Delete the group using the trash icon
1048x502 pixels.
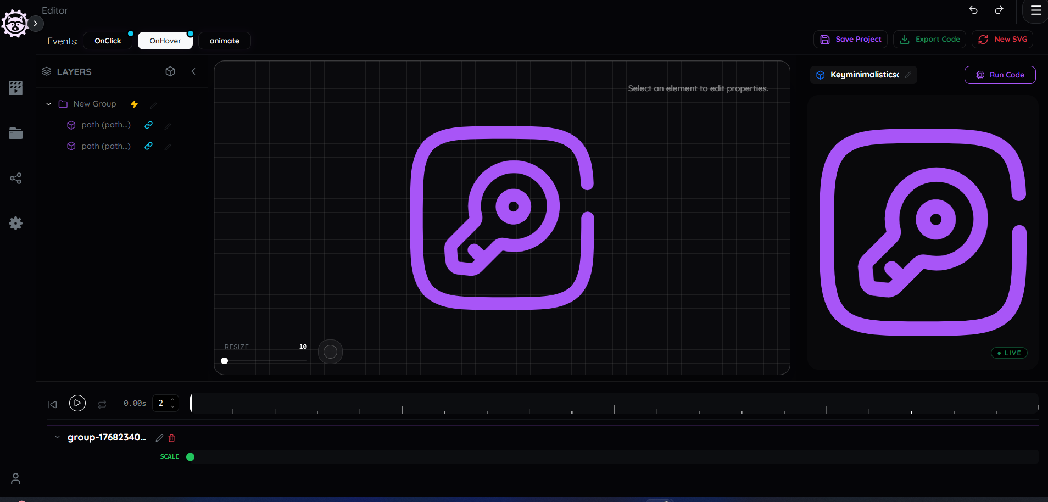[172, 438]
